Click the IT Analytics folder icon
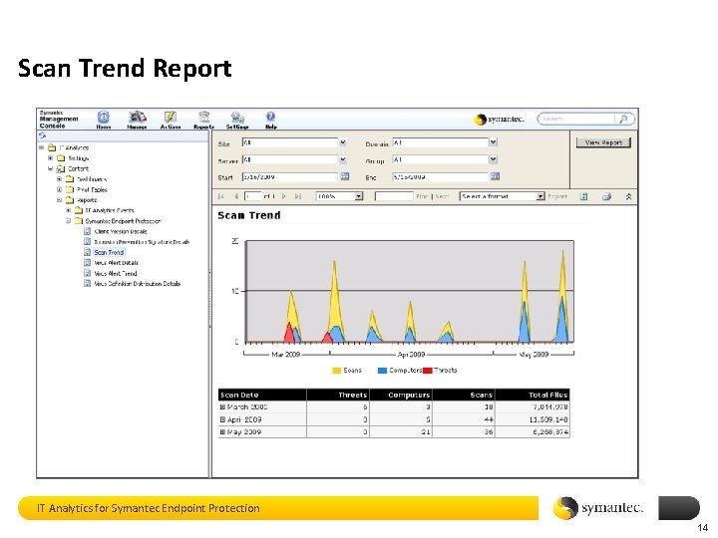The image size is (718, 538). (52, 147)
